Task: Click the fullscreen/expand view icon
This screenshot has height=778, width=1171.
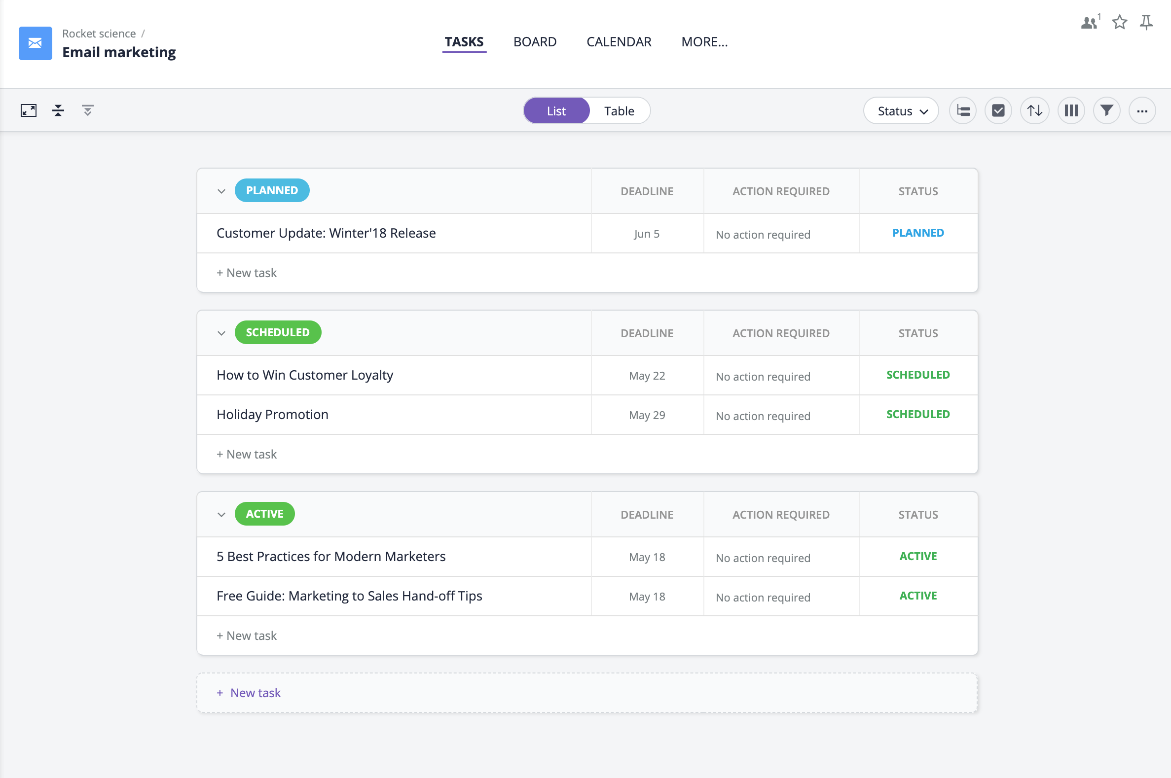Action: tap(29, 110)
